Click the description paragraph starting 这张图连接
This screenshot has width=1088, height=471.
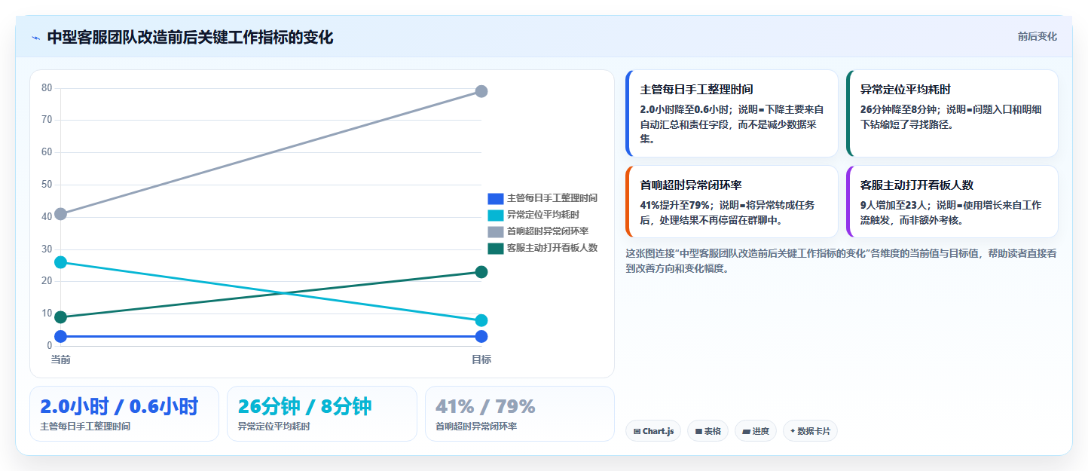coord(841,261)
